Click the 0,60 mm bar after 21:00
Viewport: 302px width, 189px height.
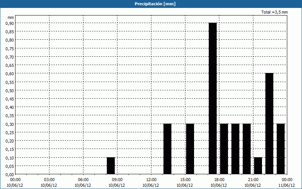tap(270, 124)
